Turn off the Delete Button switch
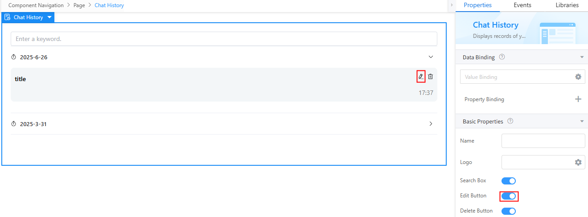 click(x=509, y=211)
